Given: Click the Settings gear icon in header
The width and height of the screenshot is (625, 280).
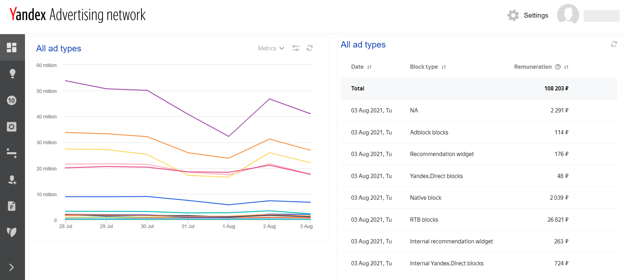Looking at the screenshot, I should click(513, 15).
